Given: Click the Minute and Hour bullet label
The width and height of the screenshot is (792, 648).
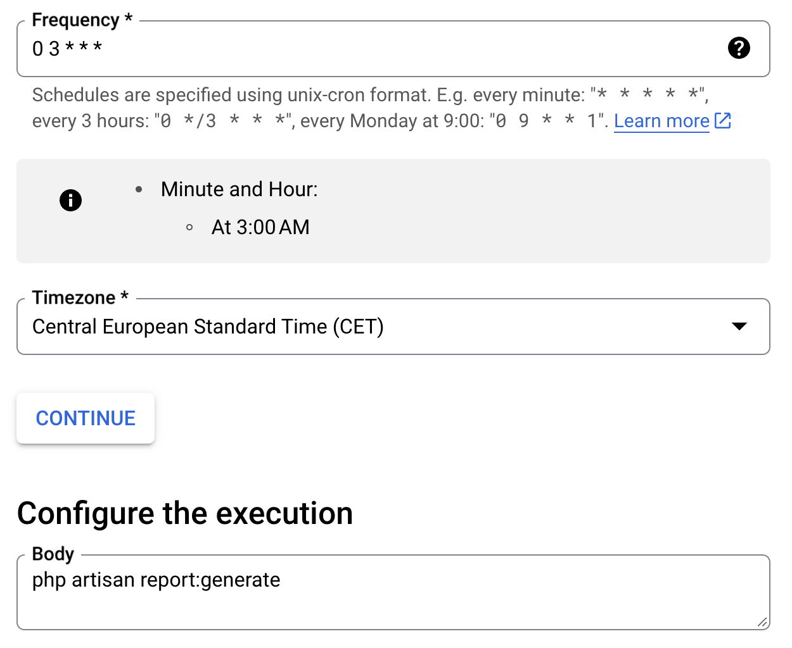Looking at the screenshot, I should 239,189.
